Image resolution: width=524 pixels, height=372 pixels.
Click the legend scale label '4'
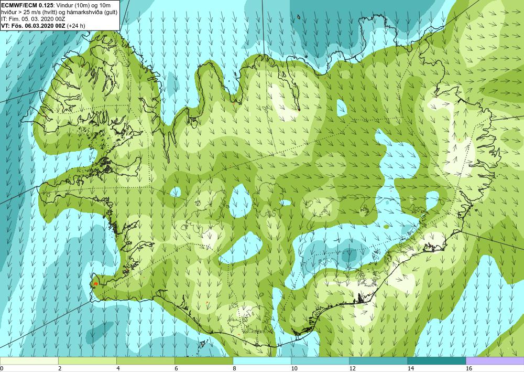point(118,369)
